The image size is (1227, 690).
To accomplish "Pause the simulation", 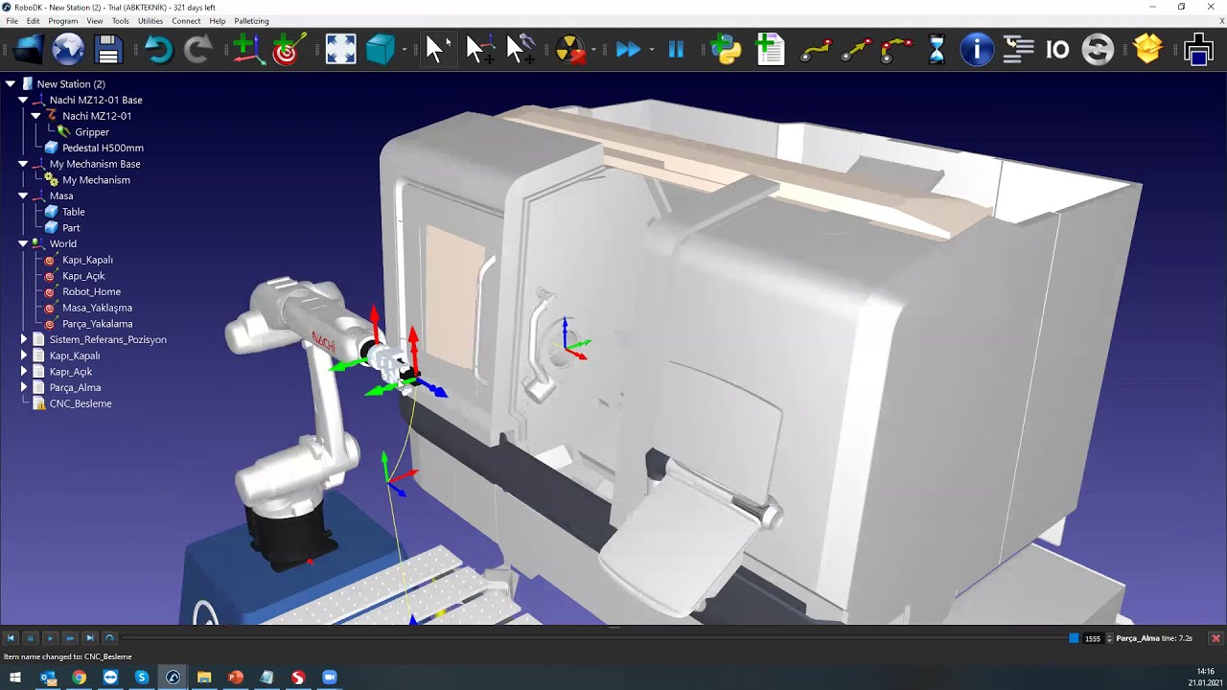I will 676,49.
